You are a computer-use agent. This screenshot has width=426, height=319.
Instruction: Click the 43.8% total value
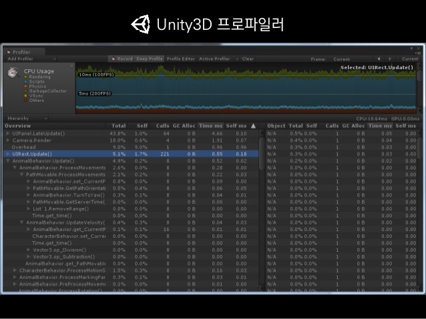pyautogui.click(x=118, y=133)
